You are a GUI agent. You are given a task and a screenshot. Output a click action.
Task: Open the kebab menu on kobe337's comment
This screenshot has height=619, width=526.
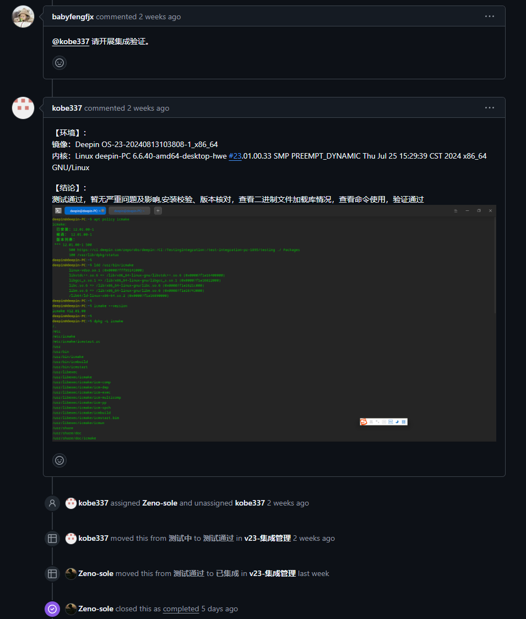click(489, 108)
